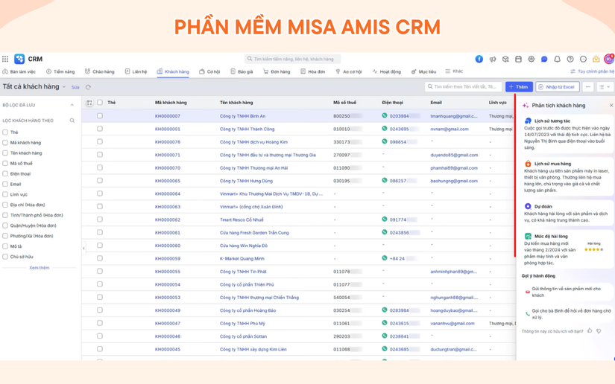The width and height of the screenshot is (615, 384).
Task: Click the Xem thêm link in filters
Action: click(40, 268)
